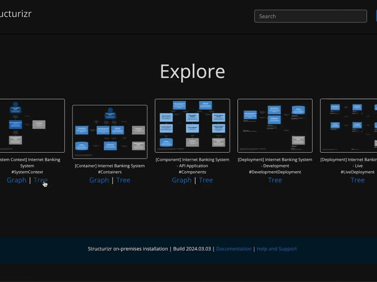Click the '[Container] Internet Banking System' title

110,166
